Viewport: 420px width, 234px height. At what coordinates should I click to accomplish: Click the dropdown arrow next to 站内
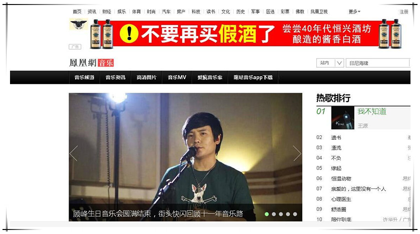tap(339, 63)
